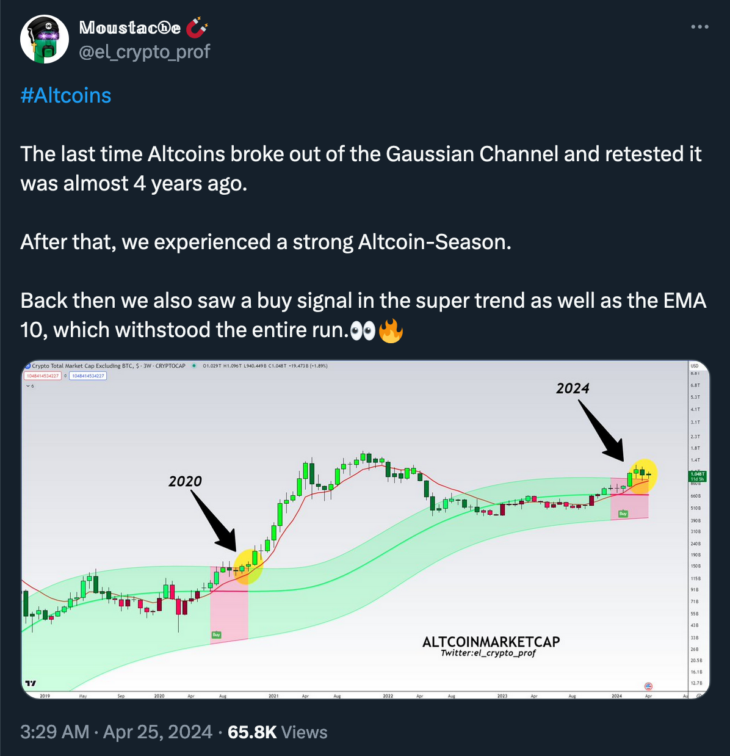The height and width of the screenshot is (756, 730).
Task: Open the Moustache display name profile link
Action: tap(130, 27)
